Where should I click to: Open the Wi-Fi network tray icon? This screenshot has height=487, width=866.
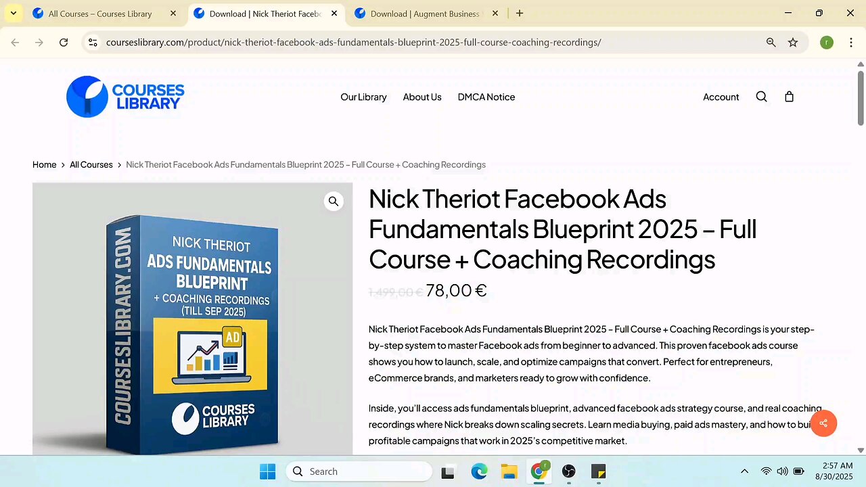(766, 471)
